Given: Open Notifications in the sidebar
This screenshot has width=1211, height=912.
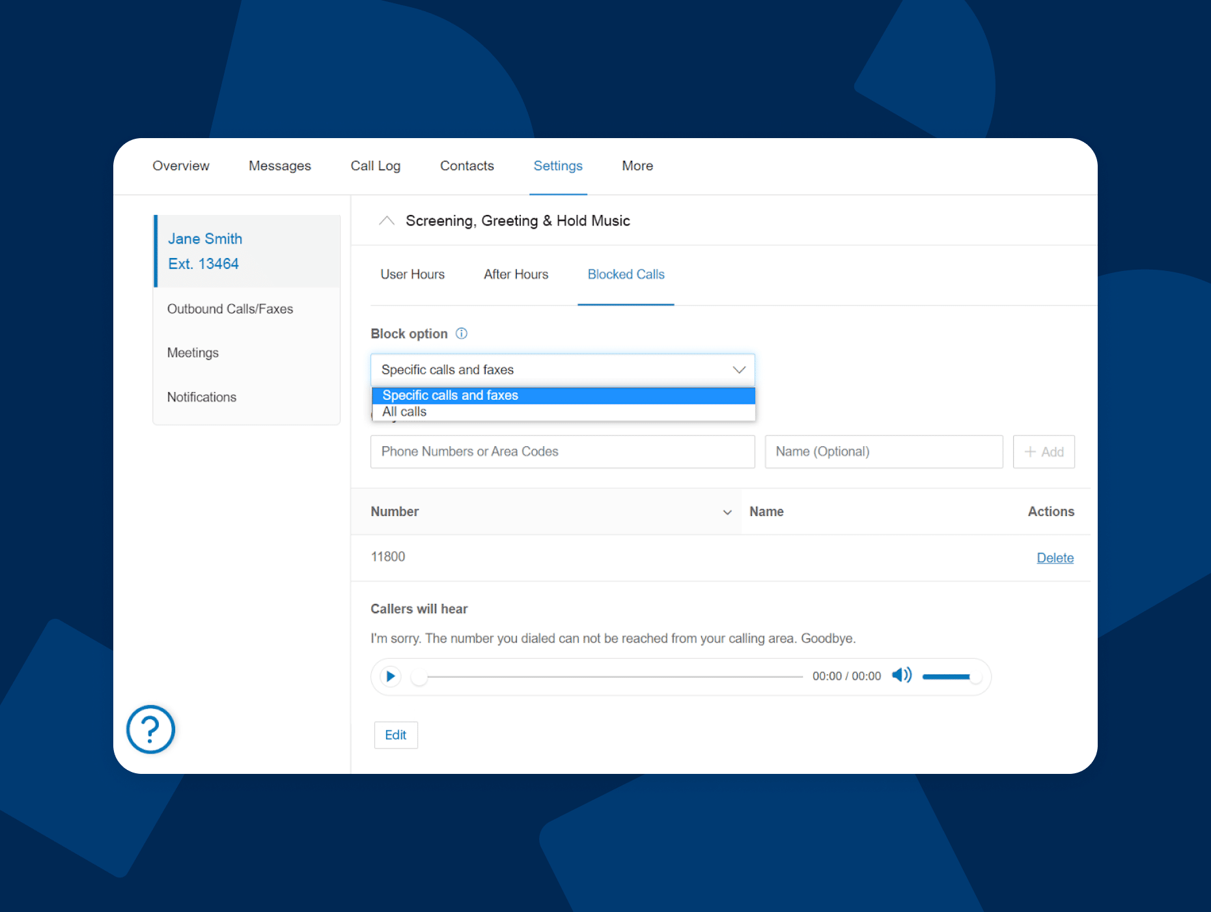Looking at the screenshot, I should tap(201, 397).
